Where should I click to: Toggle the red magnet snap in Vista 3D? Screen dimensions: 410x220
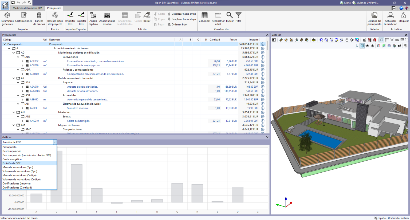[375, 40]
